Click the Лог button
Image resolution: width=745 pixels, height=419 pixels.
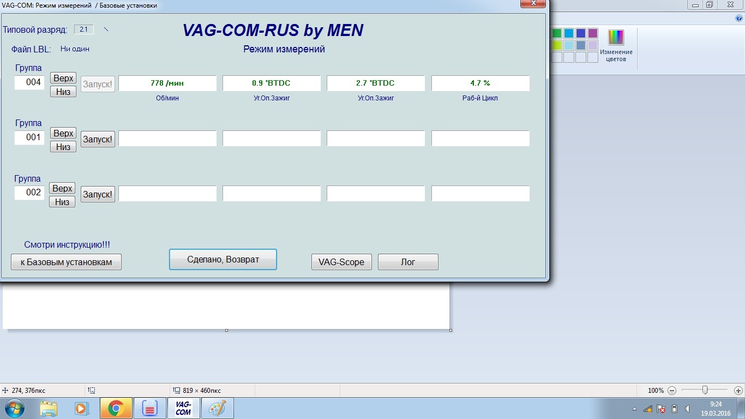coord(408,262)
